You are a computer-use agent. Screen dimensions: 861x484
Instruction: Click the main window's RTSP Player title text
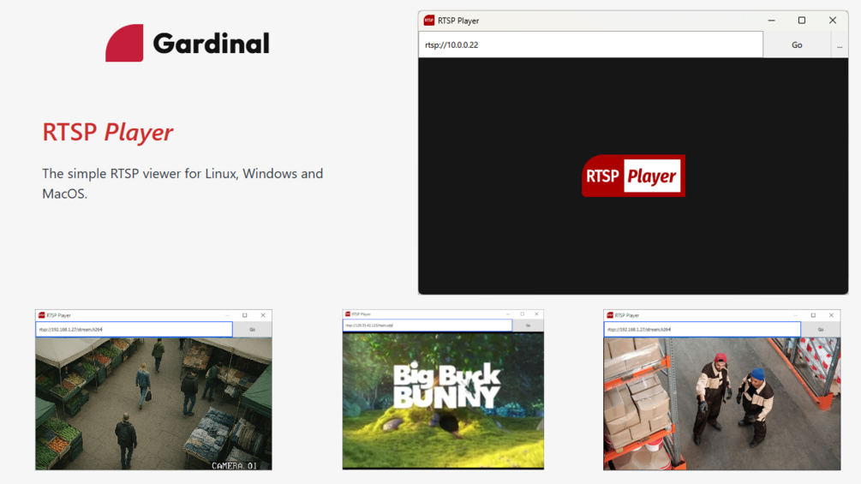[458, 21]
